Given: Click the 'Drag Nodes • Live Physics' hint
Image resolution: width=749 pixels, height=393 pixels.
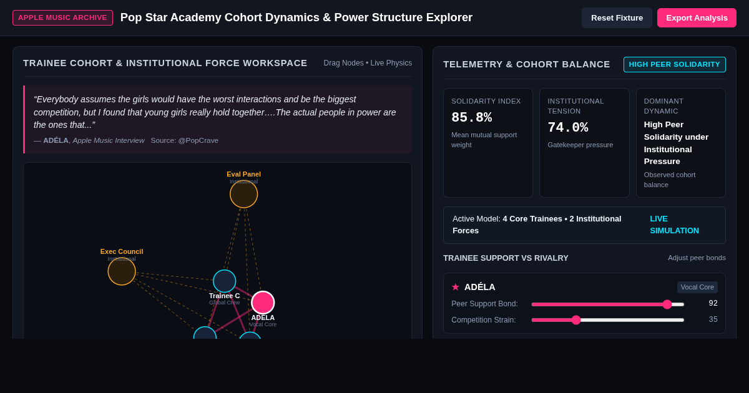Looking at the screenshot, I should pos(368,63).
